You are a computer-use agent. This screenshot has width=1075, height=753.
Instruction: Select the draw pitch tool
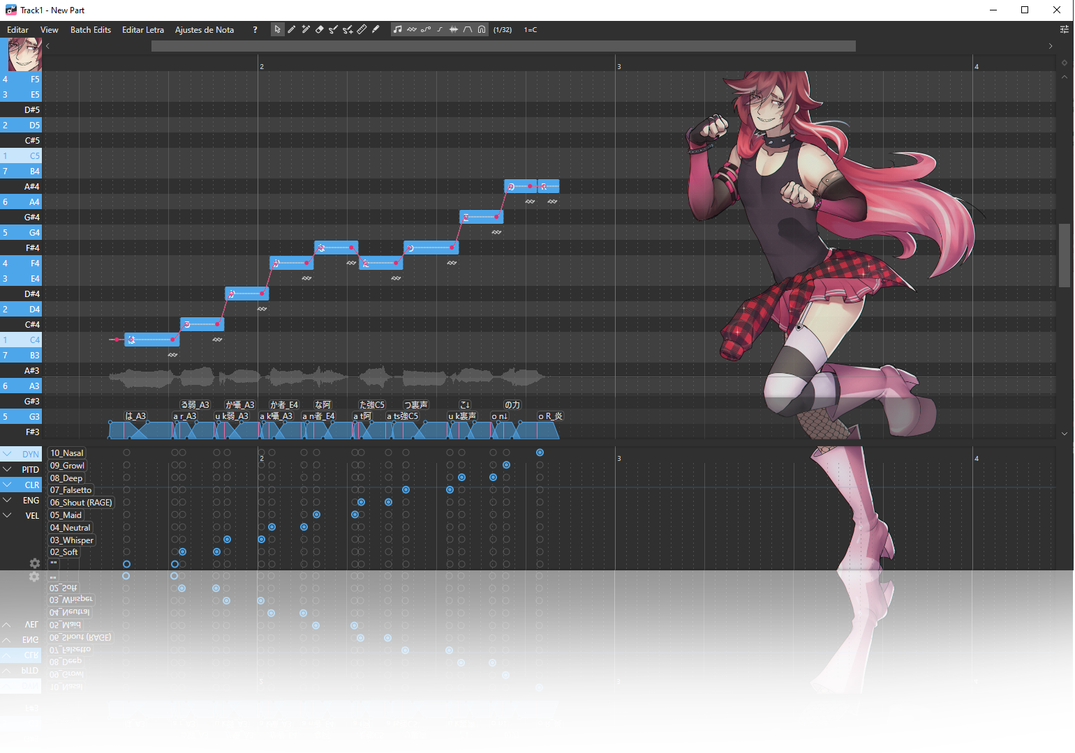[333, 29]
